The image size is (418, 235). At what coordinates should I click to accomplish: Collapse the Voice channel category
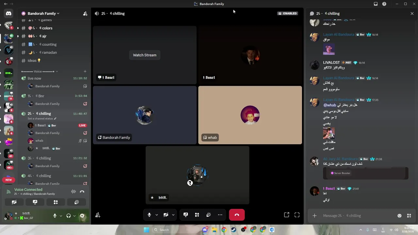pos(40,71)
